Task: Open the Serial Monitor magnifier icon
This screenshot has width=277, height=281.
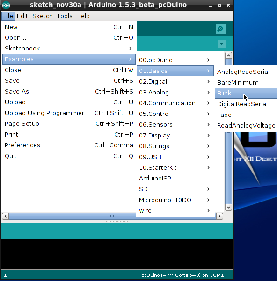Action: click(x=220, y=29)
